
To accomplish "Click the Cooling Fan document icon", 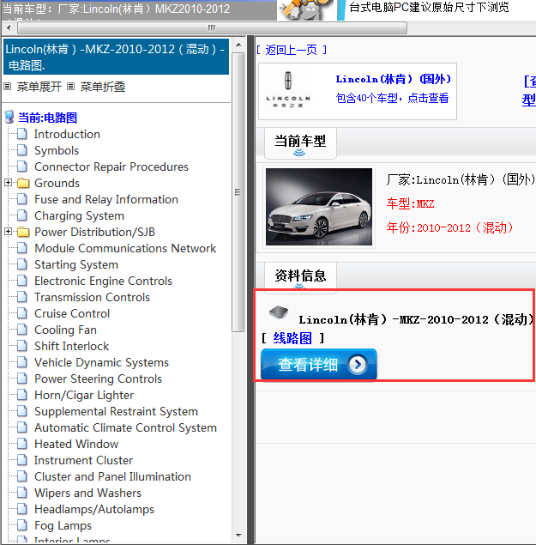I will tap(22, 330).
